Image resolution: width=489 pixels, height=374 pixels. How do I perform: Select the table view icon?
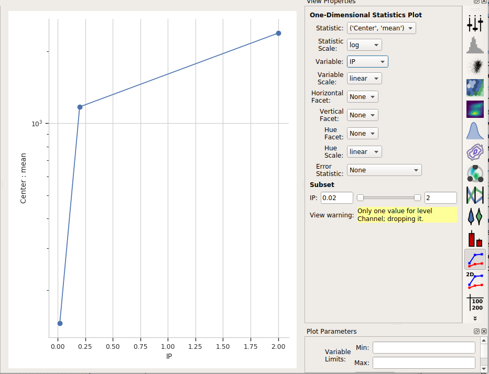475,302
